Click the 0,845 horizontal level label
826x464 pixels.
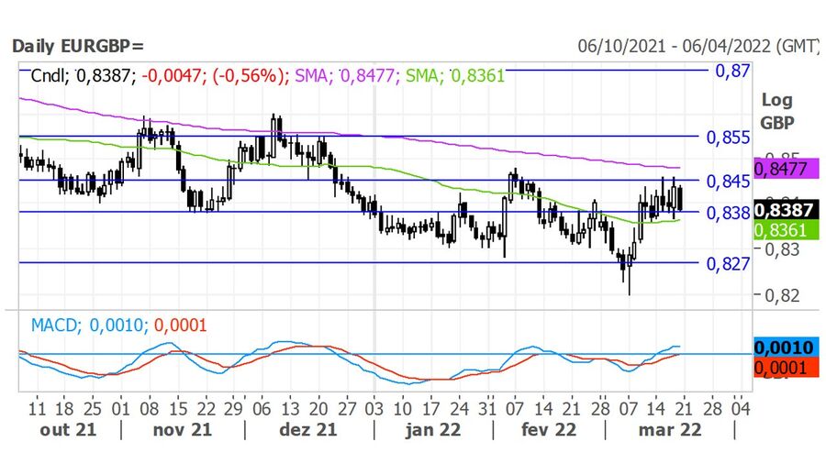pos(728,182)
